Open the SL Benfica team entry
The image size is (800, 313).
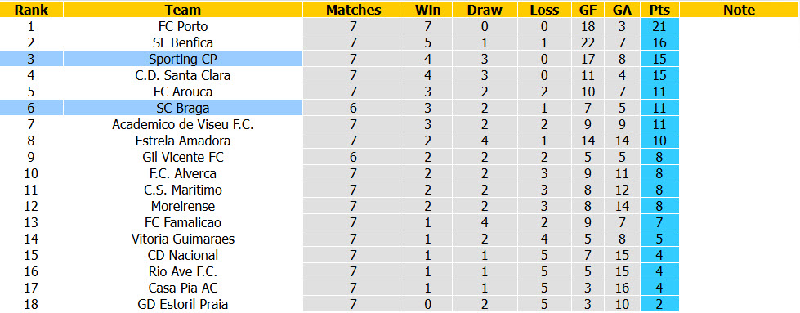(183, 42)
